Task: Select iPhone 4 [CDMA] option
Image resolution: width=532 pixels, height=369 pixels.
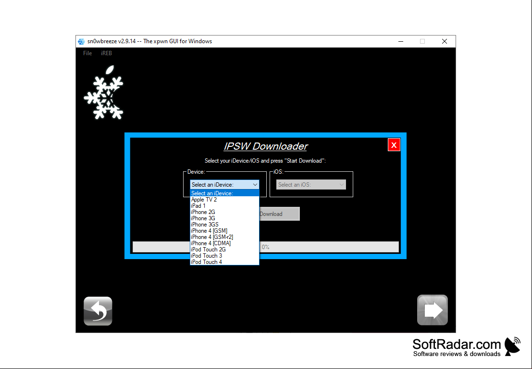Action: point(224,243)
